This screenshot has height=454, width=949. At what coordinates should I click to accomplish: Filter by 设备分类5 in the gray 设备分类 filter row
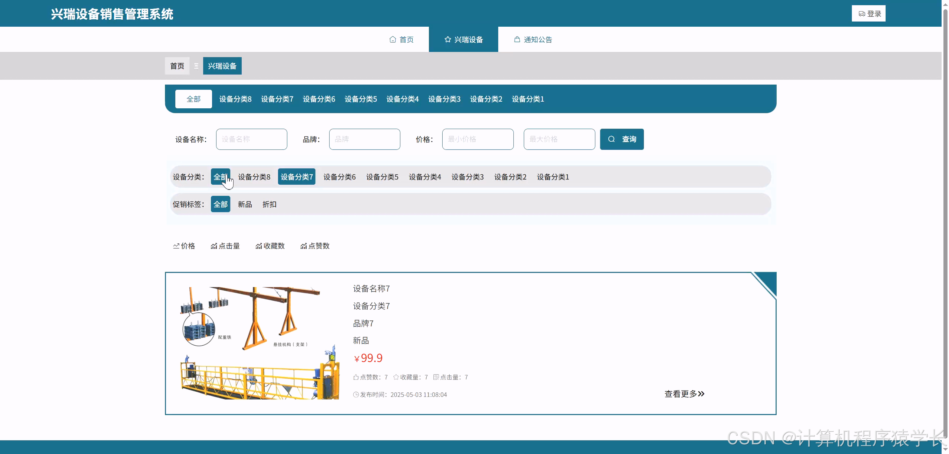(382, 177)
